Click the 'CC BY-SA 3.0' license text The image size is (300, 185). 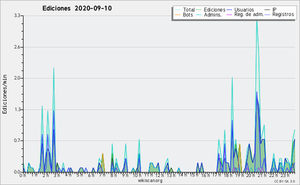click(x=284, y=181)
